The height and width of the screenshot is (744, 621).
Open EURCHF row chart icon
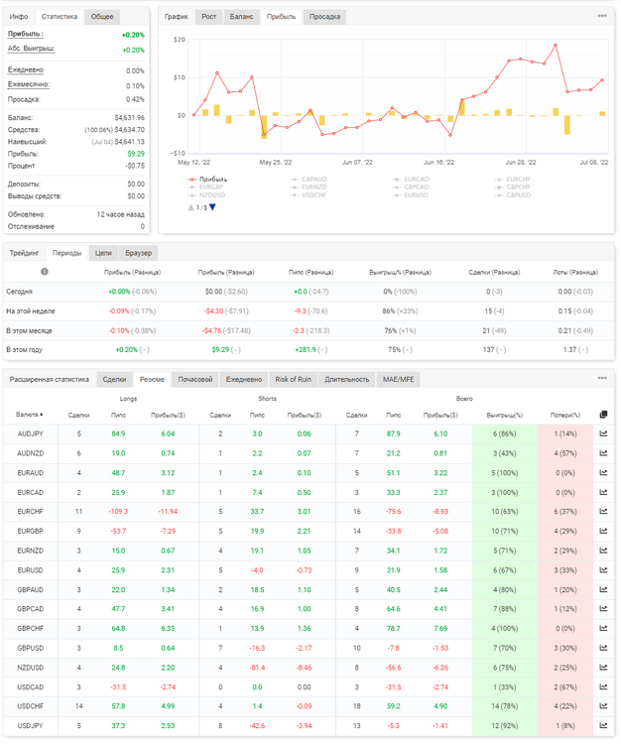click(x=603, y=511)
